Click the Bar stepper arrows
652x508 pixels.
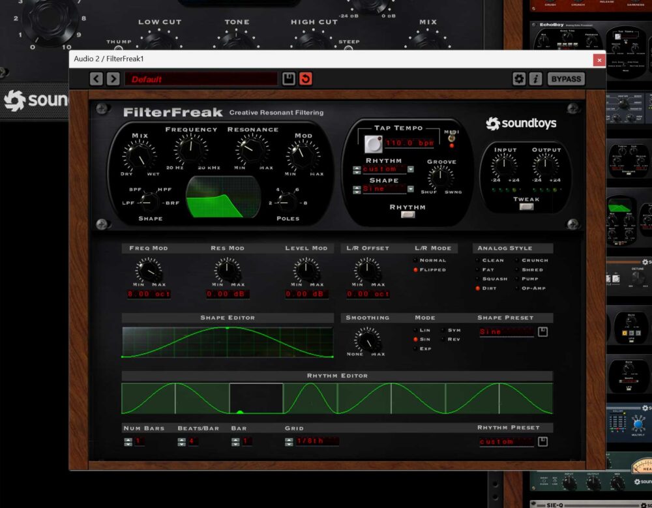click(x=235, y=442)
